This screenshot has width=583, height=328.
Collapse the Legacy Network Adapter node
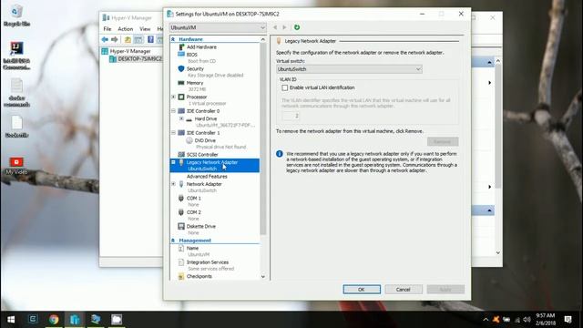tap(173, 162)
